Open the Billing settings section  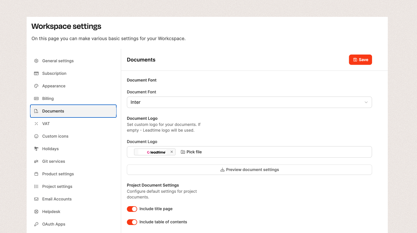(48, 99)
